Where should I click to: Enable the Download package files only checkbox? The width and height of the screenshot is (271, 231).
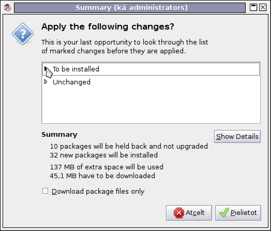click(x=46, y=191)
